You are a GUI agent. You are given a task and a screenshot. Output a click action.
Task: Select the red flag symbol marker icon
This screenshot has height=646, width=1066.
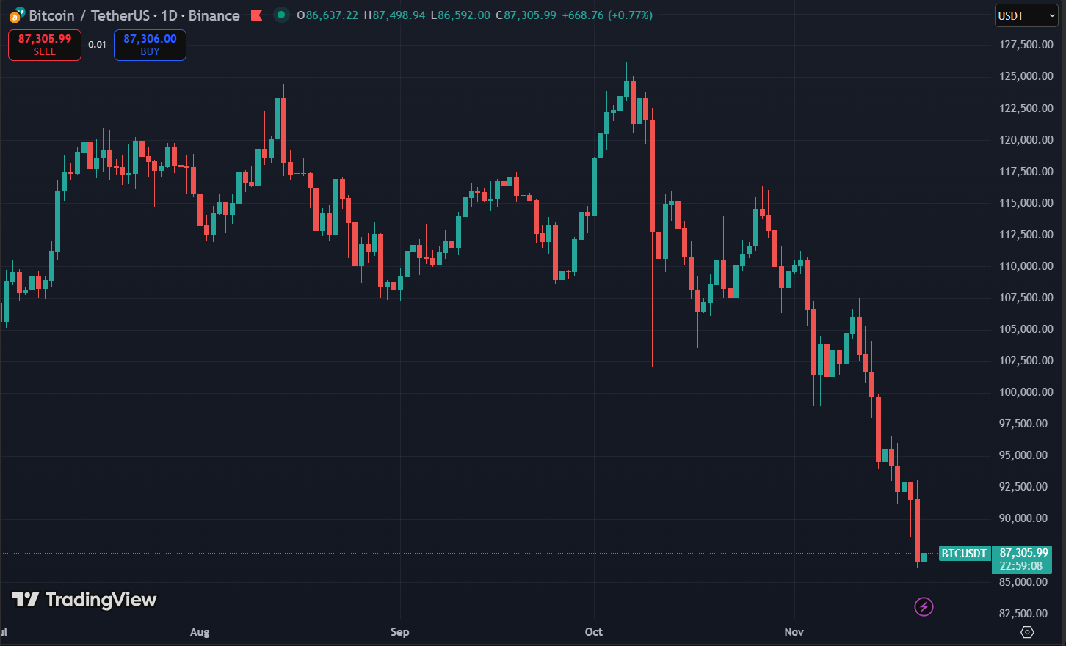click(258, 14)
